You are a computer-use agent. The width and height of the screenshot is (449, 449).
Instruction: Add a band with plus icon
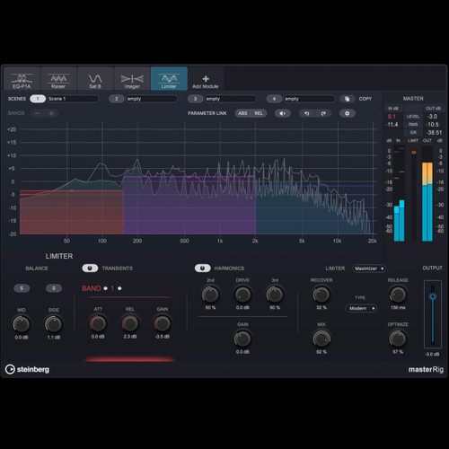tap(51, 113)
